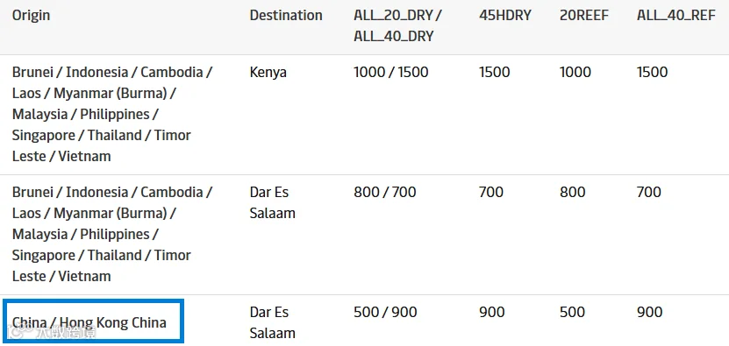Click the Destination column header
729x346 pixels.
point(286,15)
